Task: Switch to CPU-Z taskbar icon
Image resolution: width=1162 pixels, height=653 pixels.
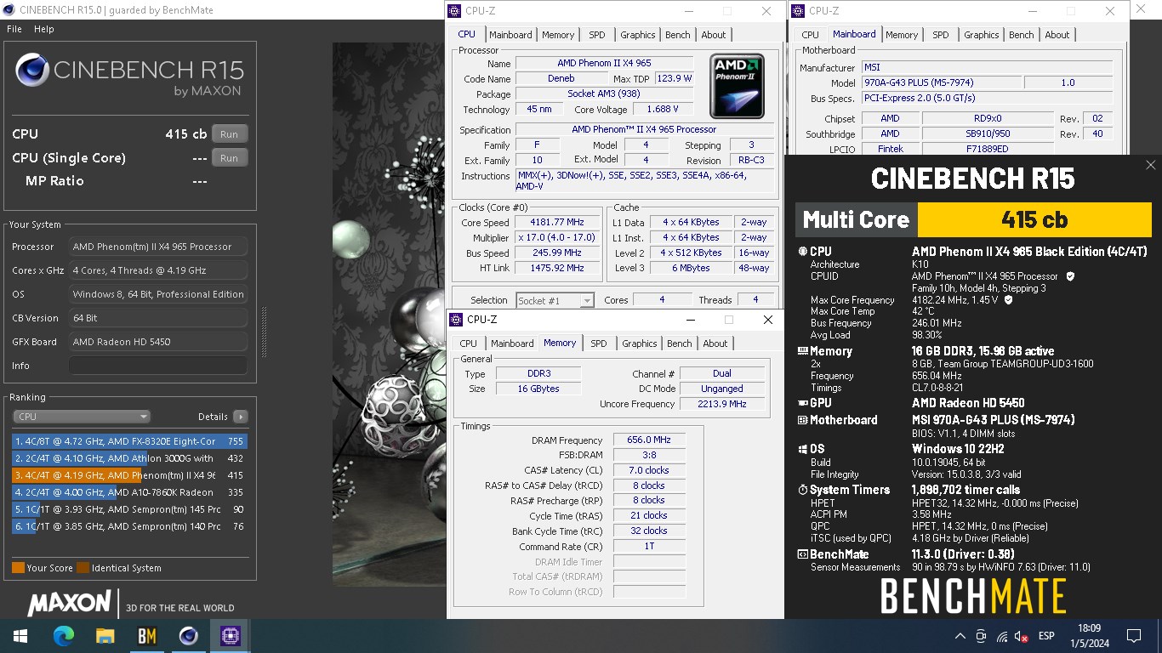Action: pyautogui.click(x=230, y=636)
